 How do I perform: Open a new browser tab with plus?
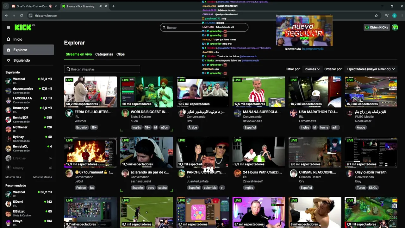(x=113, y=6)
